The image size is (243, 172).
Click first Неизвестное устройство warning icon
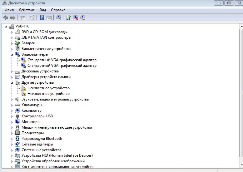(23, 88)
